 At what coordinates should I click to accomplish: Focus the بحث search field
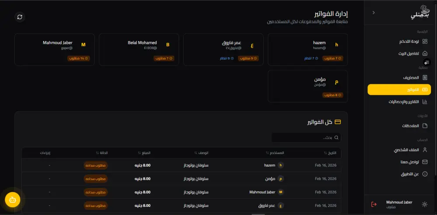[x=306, y=138]
